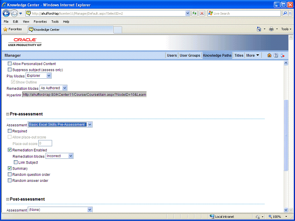Open help with the question mark icon

(x=276, y=55)
